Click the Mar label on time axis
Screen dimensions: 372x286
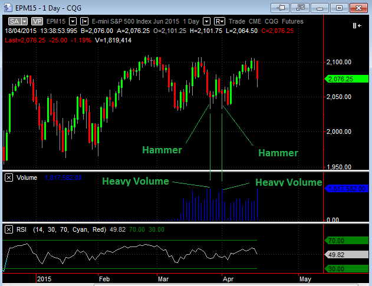coord(163,279)
